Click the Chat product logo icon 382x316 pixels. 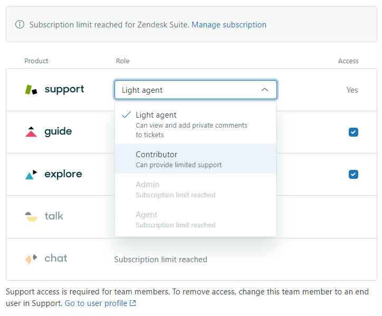tap(31, 258)
